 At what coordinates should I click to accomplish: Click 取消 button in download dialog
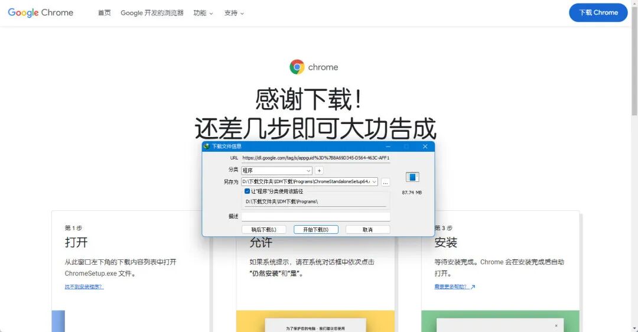pos(368,229)
